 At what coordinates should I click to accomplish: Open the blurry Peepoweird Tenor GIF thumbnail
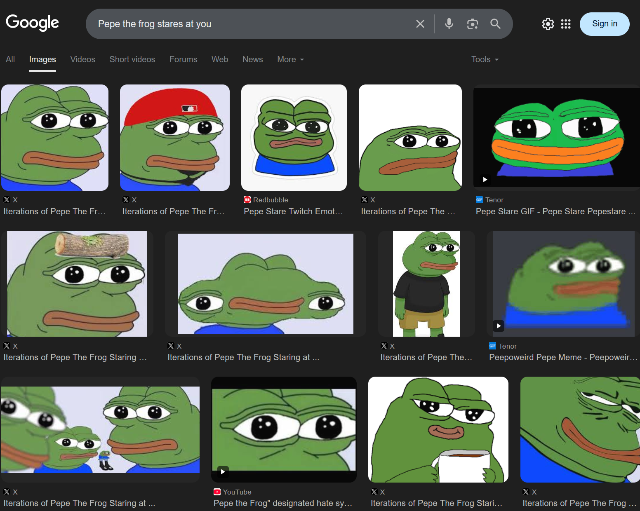[563, 284]
